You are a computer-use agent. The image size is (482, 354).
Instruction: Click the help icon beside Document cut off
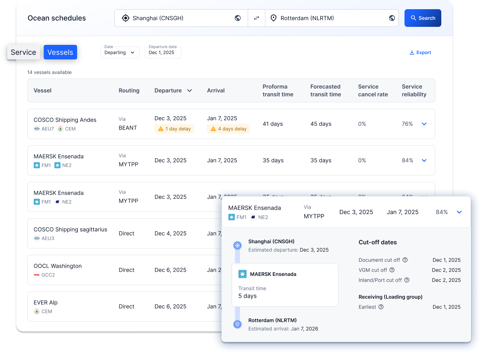(405, 260)
